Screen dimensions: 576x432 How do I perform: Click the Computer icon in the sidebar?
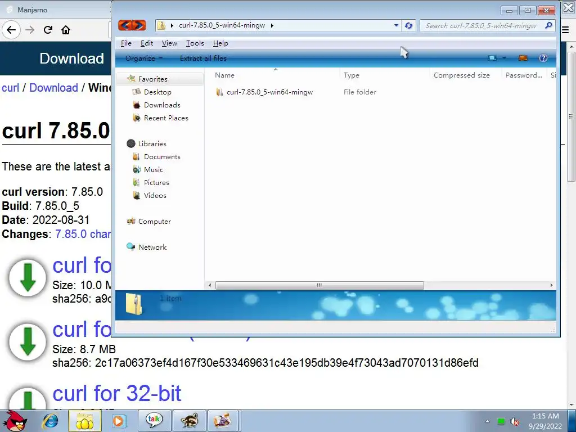pos(130,221)
